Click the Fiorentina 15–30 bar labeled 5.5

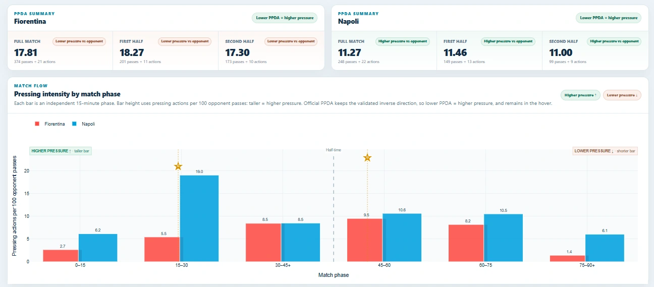(162, 249)
